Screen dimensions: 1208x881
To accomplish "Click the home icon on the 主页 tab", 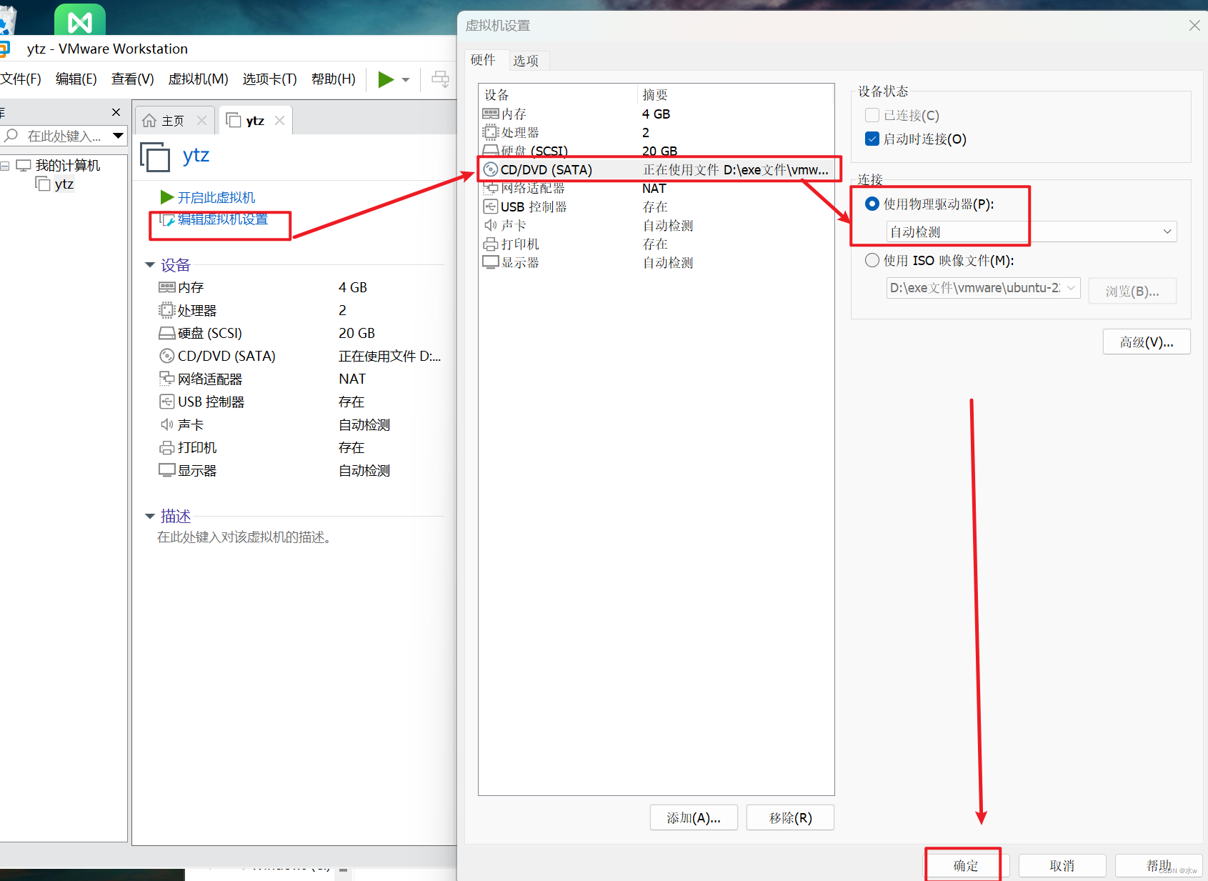I will pos(149,120).
